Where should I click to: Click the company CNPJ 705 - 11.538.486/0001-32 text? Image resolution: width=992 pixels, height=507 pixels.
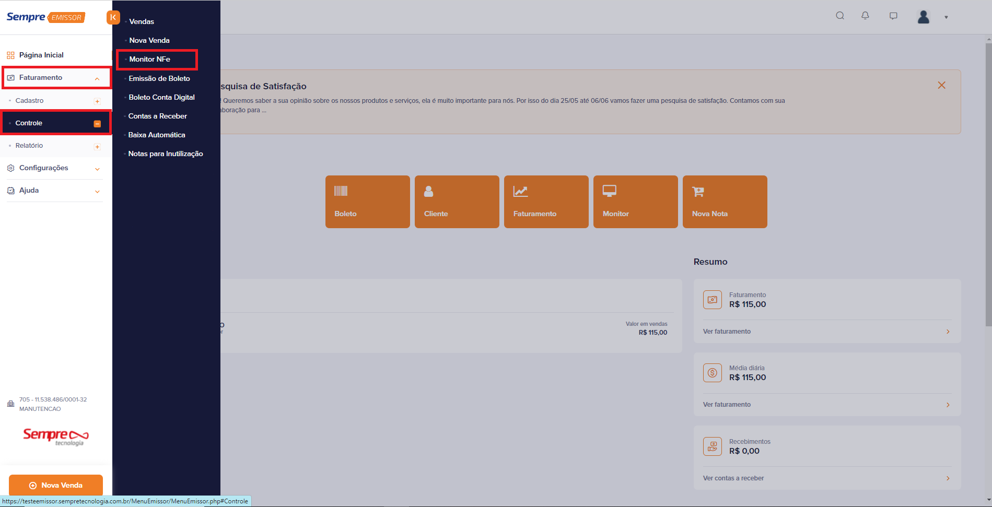point(53,399)
